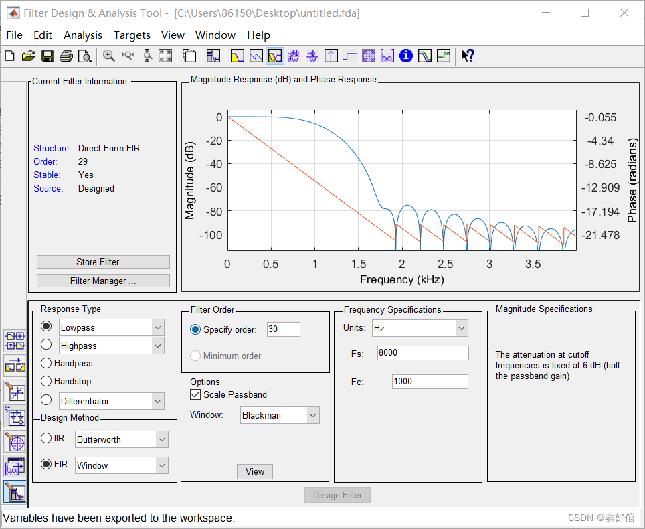Image resolution: width=645 pixels, height=529 pixels.
Task: Click the Store Filter button
Action: point(103,261)
